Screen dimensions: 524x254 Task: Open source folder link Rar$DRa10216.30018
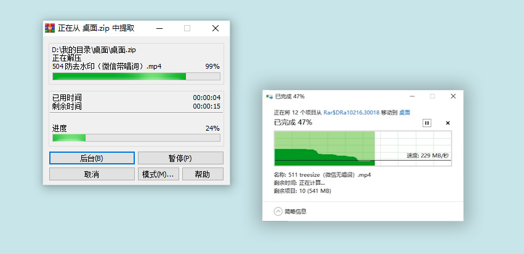point(352,112)
